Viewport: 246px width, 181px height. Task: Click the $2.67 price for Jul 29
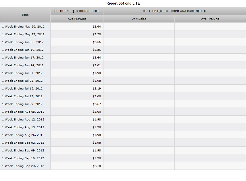click(97, 104)
